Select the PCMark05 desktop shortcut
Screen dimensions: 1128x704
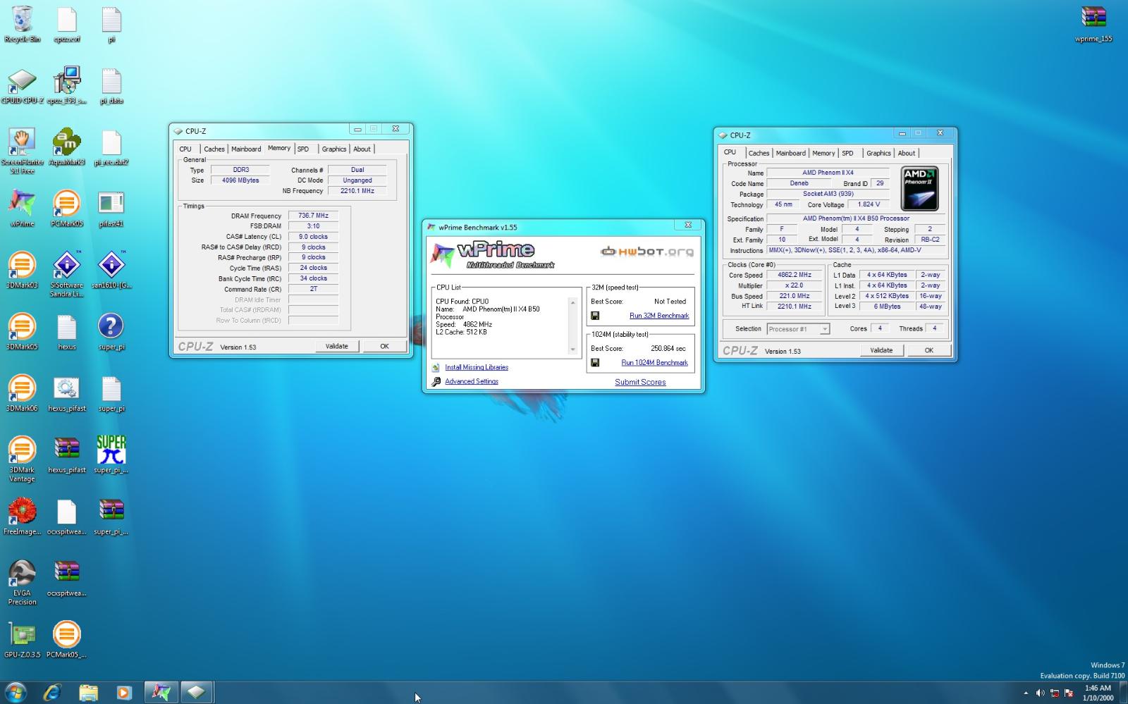66,209
